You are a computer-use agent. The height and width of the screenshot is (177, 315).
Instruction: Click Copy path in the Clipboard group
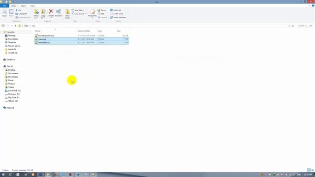click(x=21, y=14)
